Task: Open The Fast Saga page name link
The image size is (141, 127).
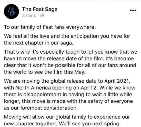Action: [40, 9]
